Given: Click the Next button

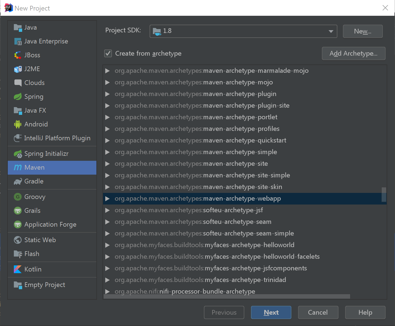Looking at the screenshot, I should tap(271, 312).
